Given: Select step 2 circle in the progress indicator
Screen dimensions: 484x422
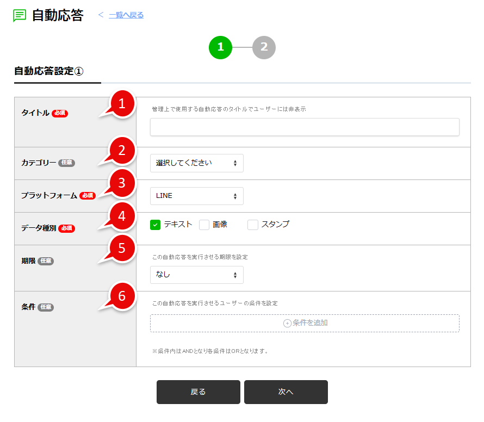Looking at the screenshot, I should click(264, 47).
